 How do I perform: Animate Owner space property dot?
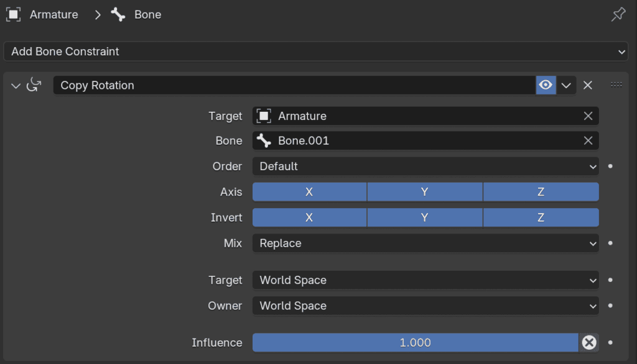coord(610,306)
